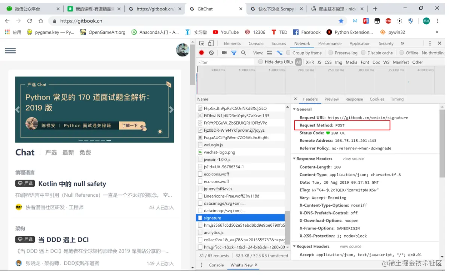This screenshot has width=450, height=275.
Task: Enable Hide data URLs
Action: click(260, 62)
